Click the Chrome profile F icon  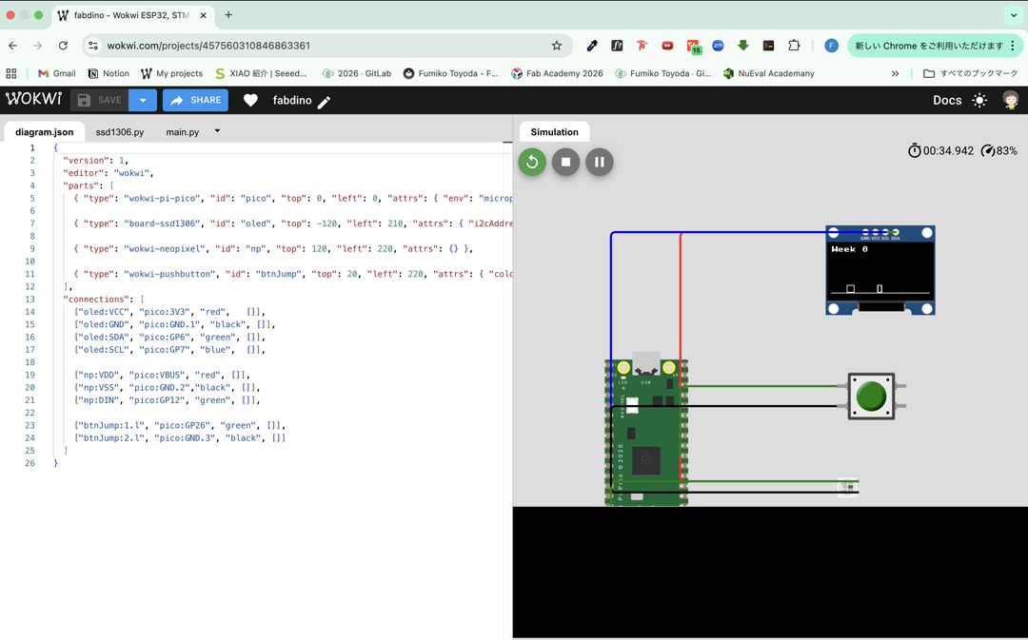831,46
